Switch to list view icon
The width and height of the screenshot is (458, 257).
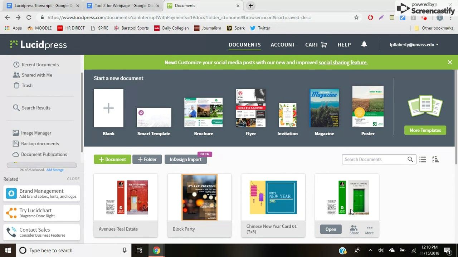[423, 160]
